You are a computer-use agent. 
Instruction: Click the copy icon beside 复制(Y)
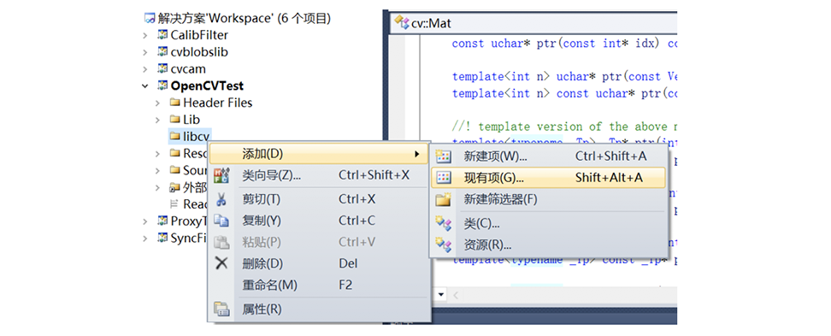pyautogui.click(x=221, y=221)
